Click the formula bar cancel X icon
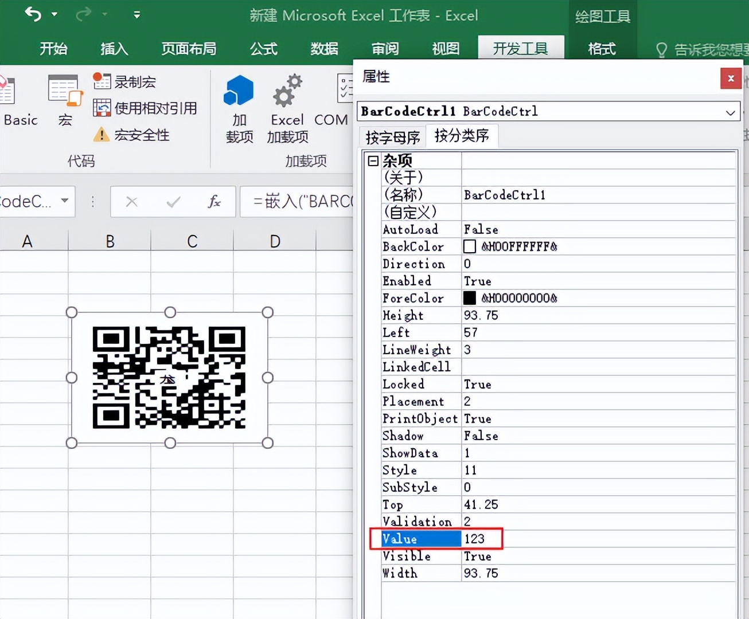Screen dimensions: 749x619 click(x=131, y=202)
